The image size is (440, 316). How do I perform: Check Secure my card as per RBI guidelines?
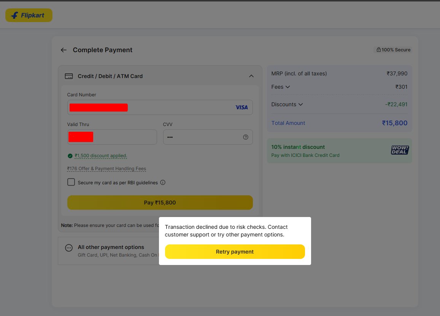pyautogui.click(x=71, y=182)
